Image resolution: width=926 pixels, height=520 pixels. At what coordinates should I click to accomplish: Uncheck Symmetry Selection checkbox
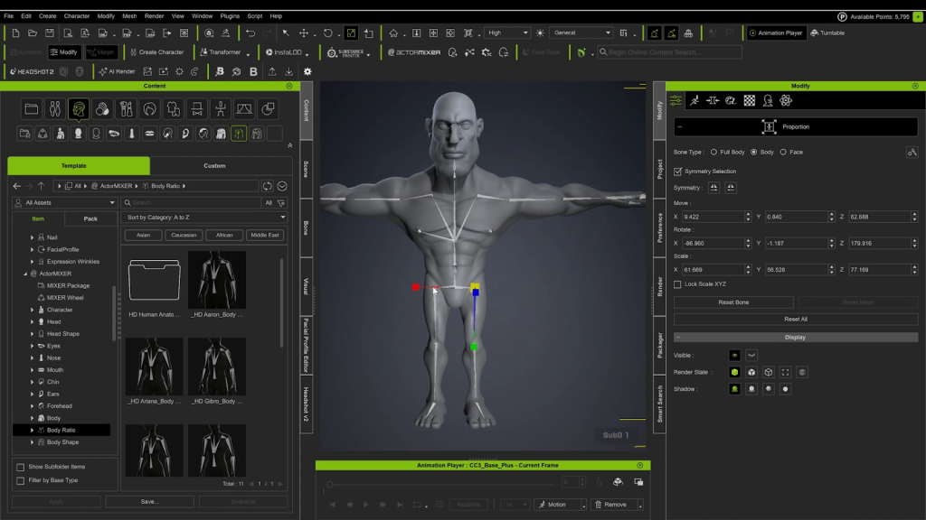pos(678,171)
